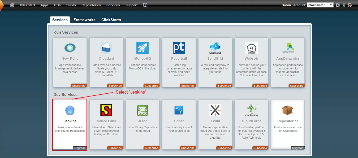This screenshot has width=358, height=158.
Task: Subscribe to XWiki
Action: [224, 148]
